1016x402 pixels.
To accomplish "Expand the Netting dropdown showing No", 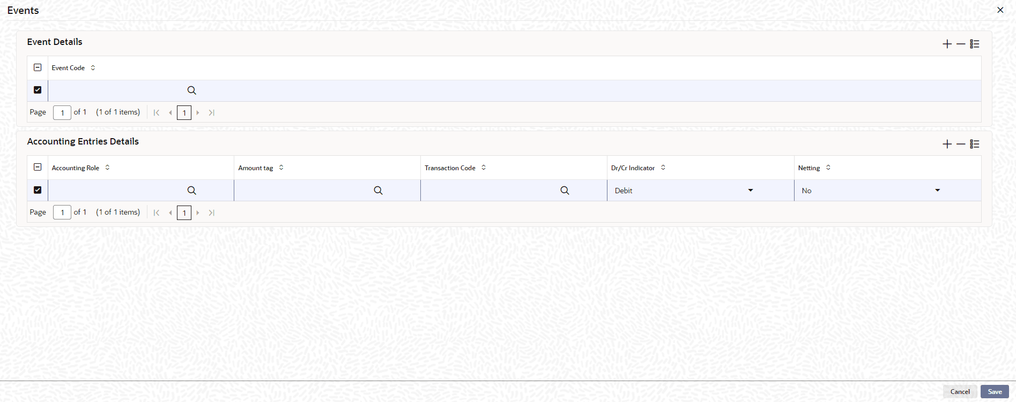I will [937, 191].
